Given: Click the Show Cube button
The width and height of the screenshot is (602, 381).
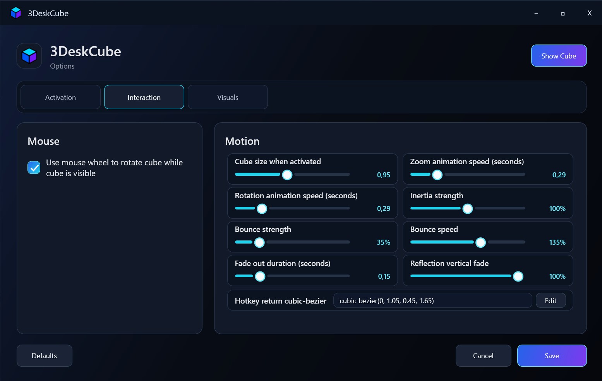Looking at the screenshot, I should click(559, 56).
